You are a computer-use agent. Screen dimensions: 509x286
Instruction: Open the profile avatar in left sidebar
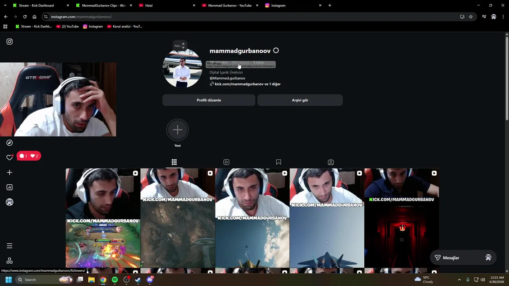click(10, 202)
